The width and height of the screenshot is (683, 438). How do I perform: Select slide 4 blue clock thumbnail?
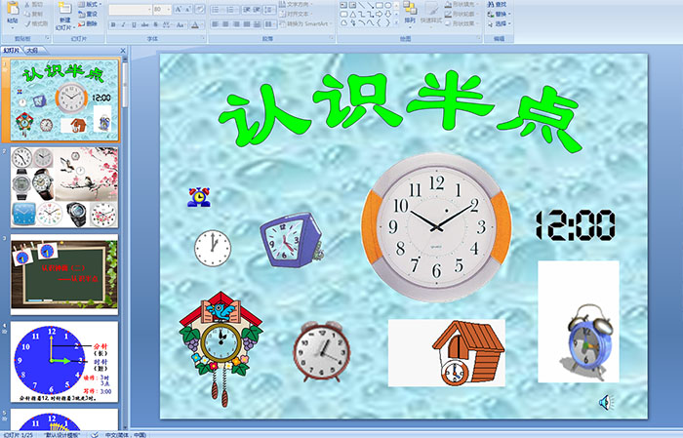(64, 362)
